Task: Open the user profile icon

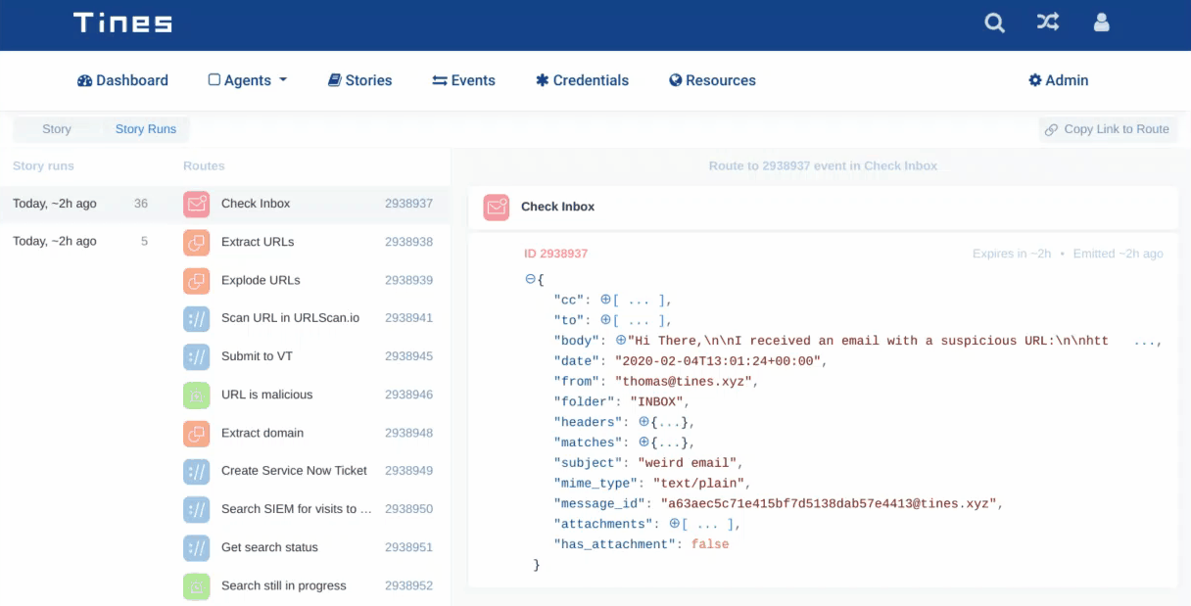Action: pyautogui.click(x=1101, y=22)
